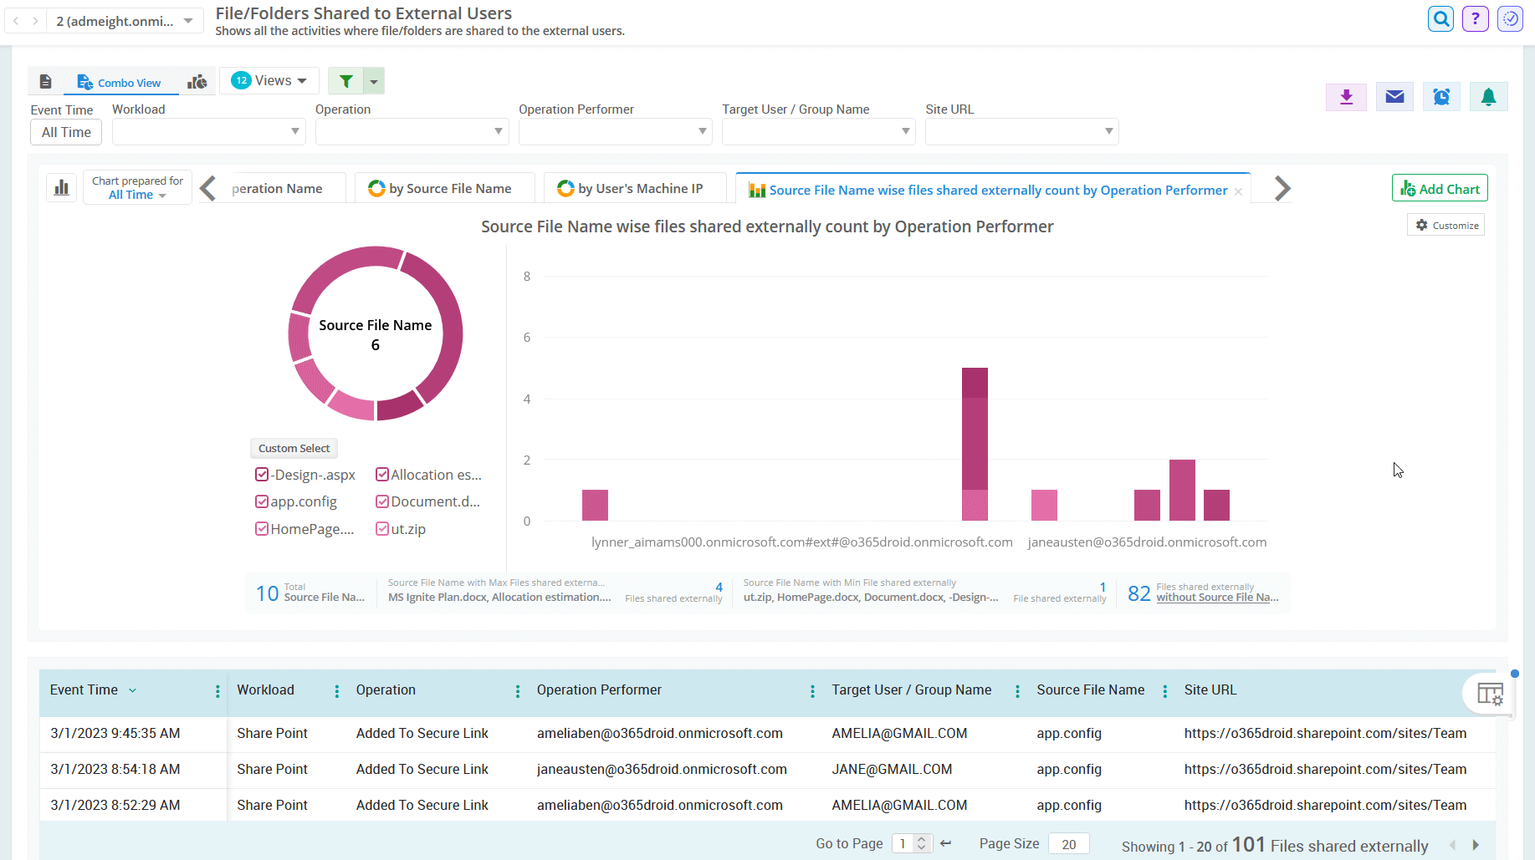Switch to the by Source File Name chart tab

[x=444, y=187]
